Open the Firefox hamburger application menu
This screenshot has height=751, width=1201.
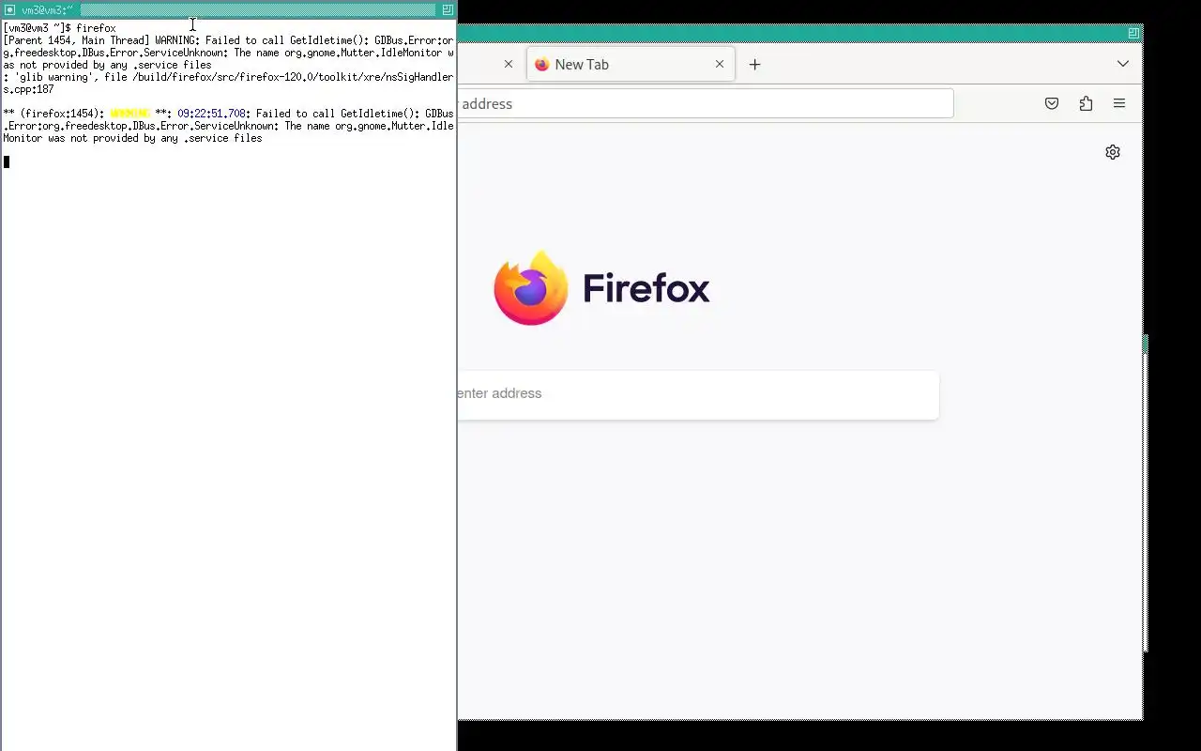[1119, 103]
